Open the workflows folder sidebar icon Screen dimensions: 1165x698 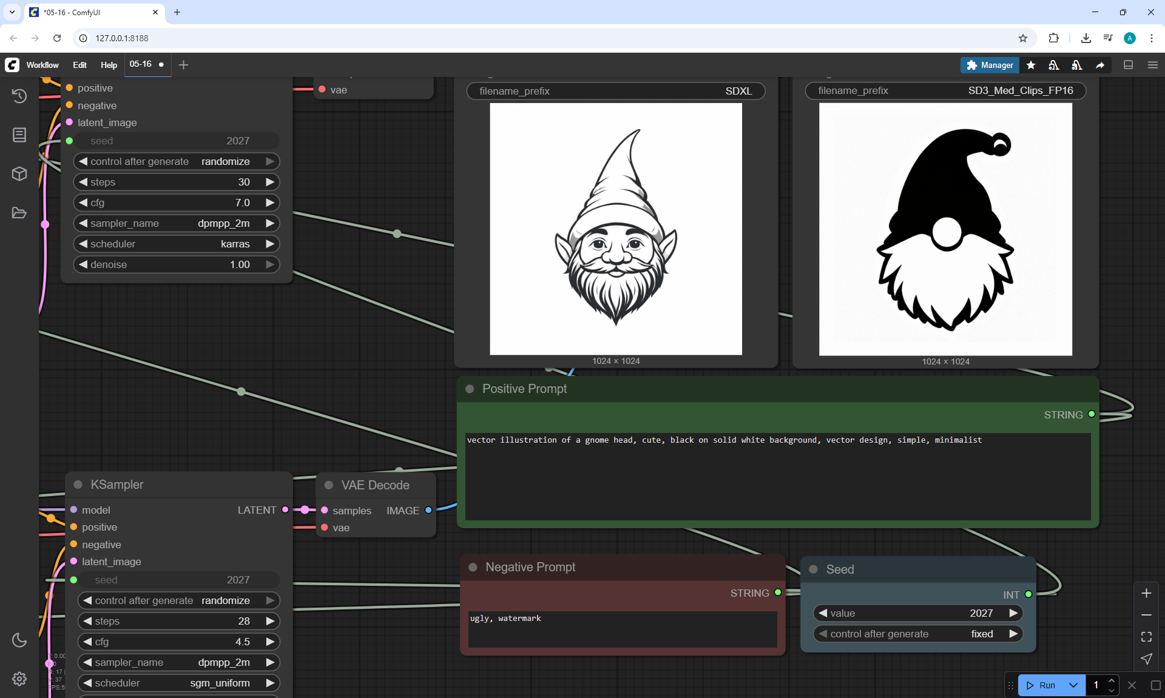point(19,213)
